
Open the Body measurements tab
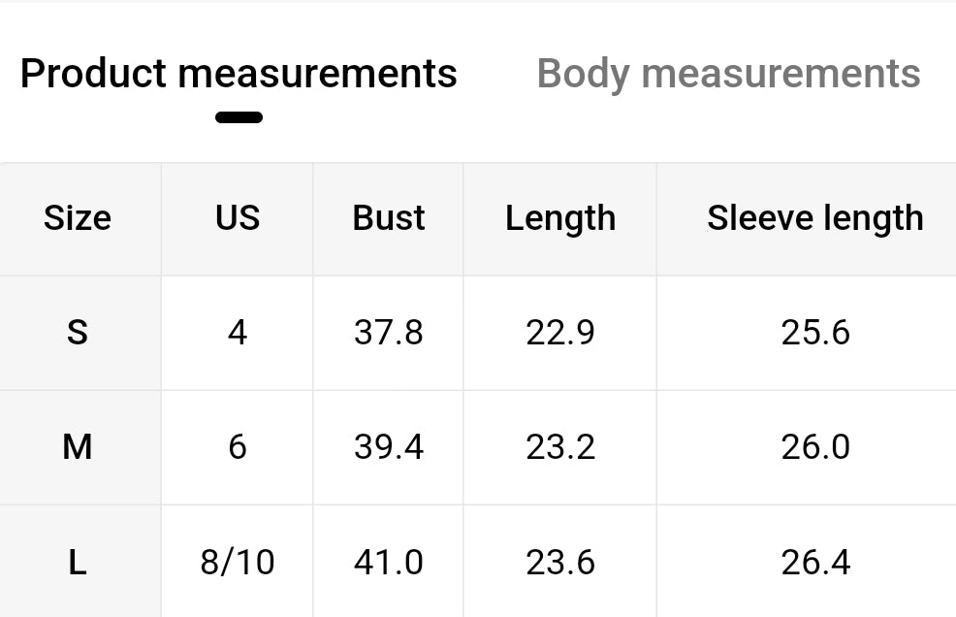pos(728,74)
